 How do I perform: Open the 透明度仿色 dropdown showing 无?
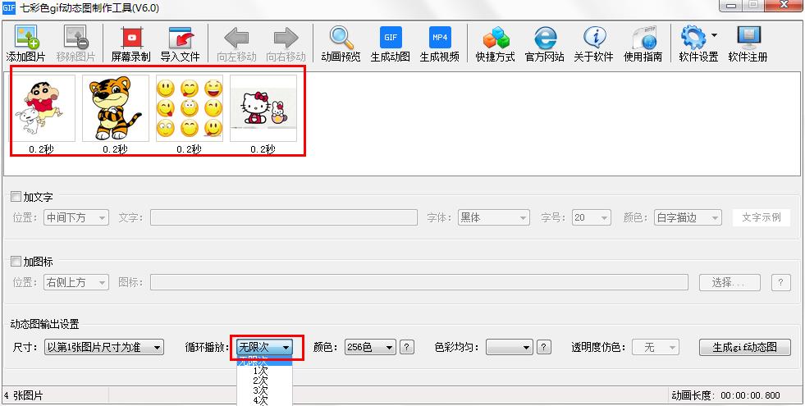pos(656,348)
